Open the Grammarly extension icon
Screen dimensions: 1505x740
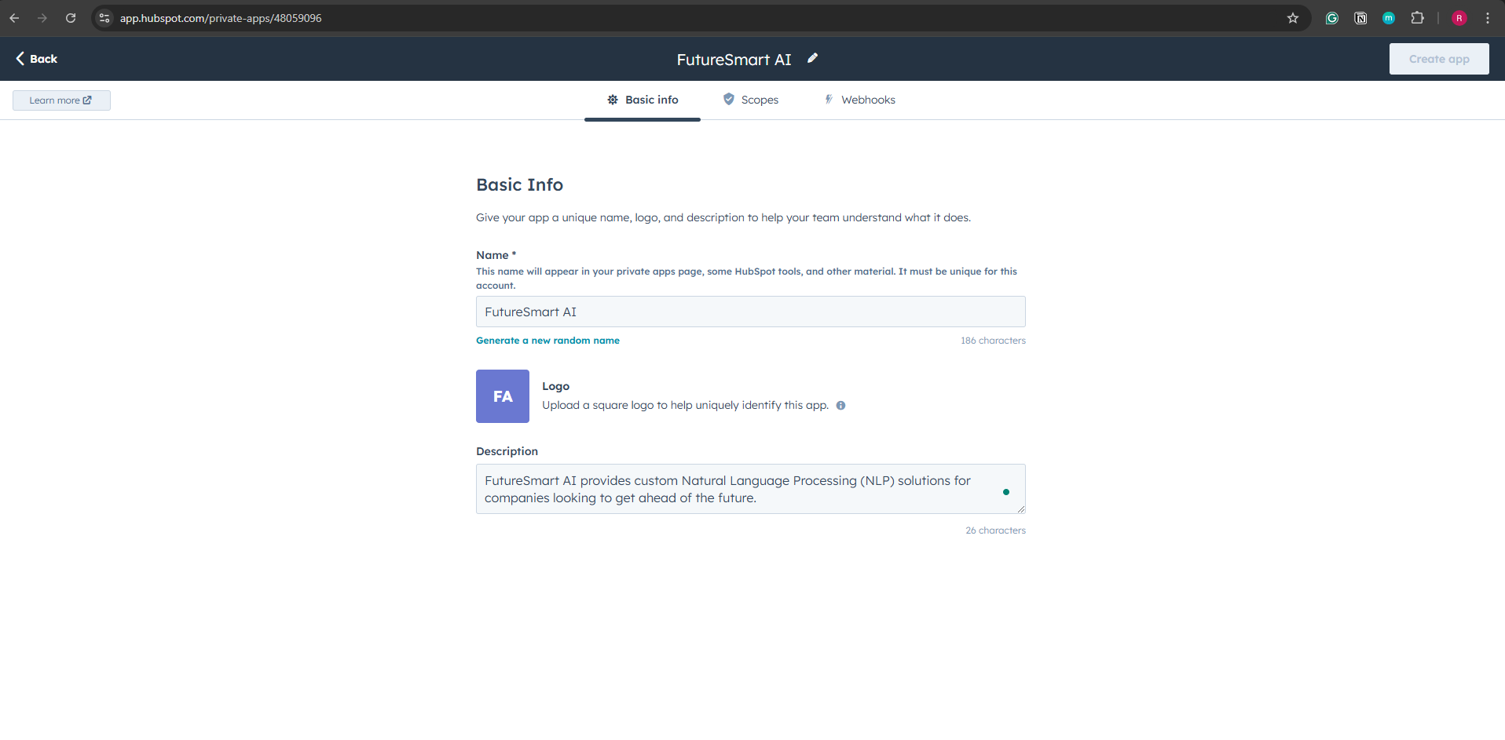1332,18
